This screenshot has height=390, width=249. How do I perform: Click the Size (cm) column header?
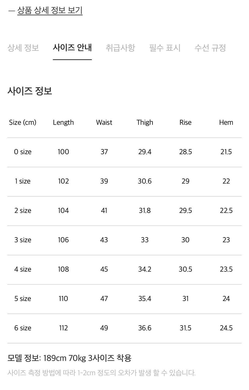[x=23, y=122]
